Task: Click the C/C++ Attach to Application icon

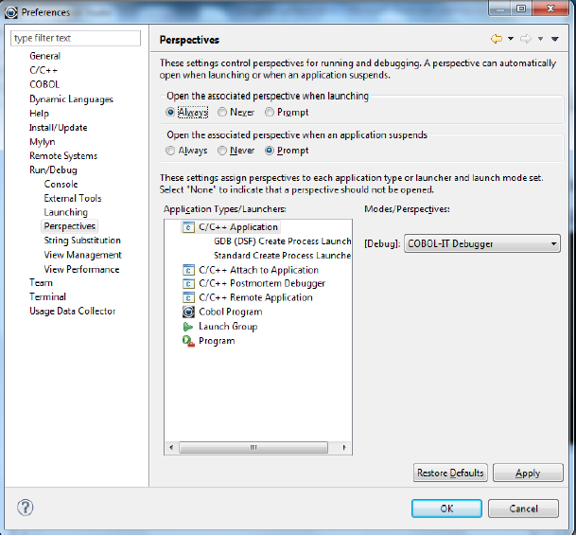Action: (188, 270)
